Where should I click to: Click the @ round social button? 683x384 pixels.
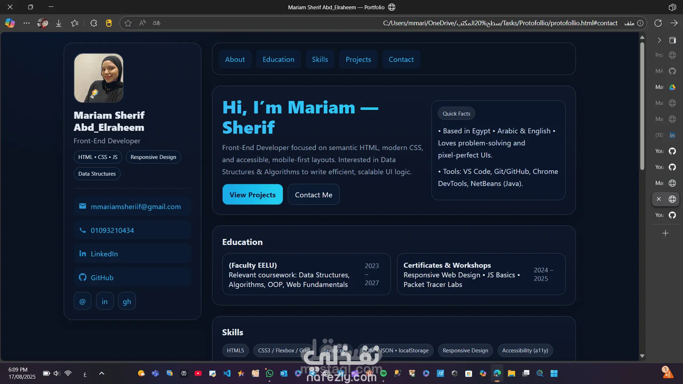tap(82, 302)
